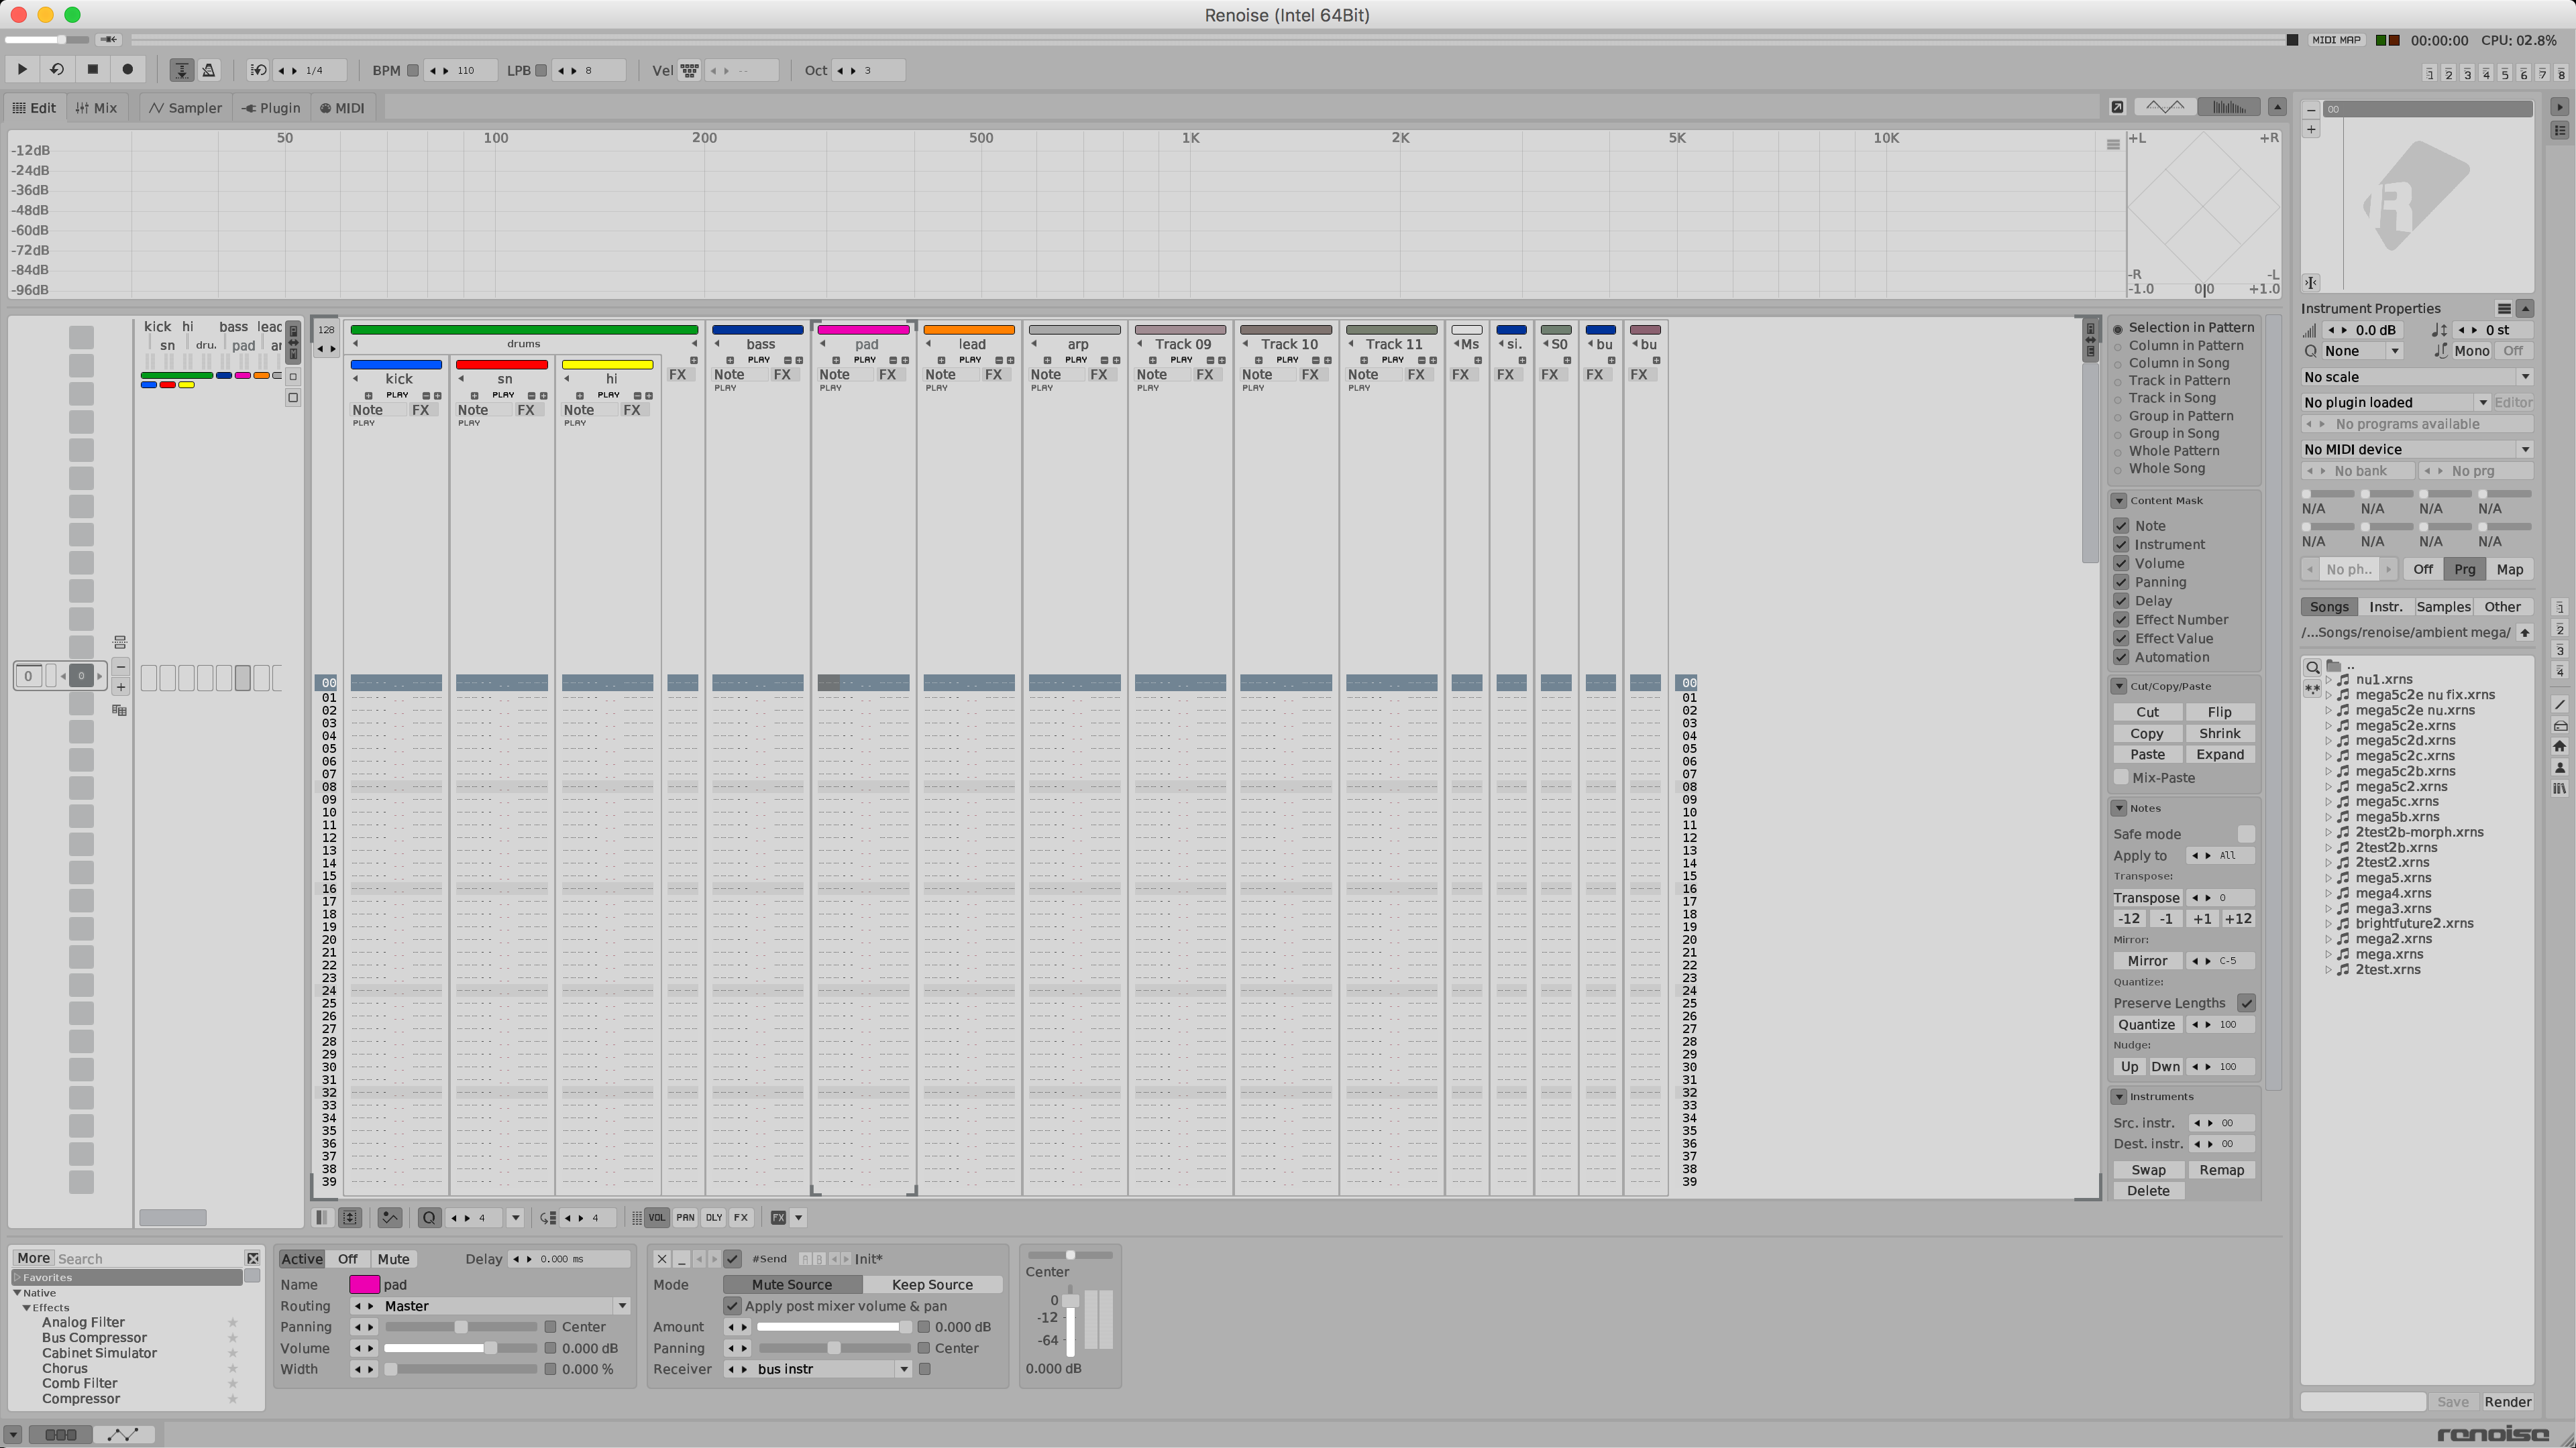The width and height of the screenshot is (2576, 1448).
Task: Toggle wrap-around editing icon beside the step value
Action: [x=547, y=1217]
